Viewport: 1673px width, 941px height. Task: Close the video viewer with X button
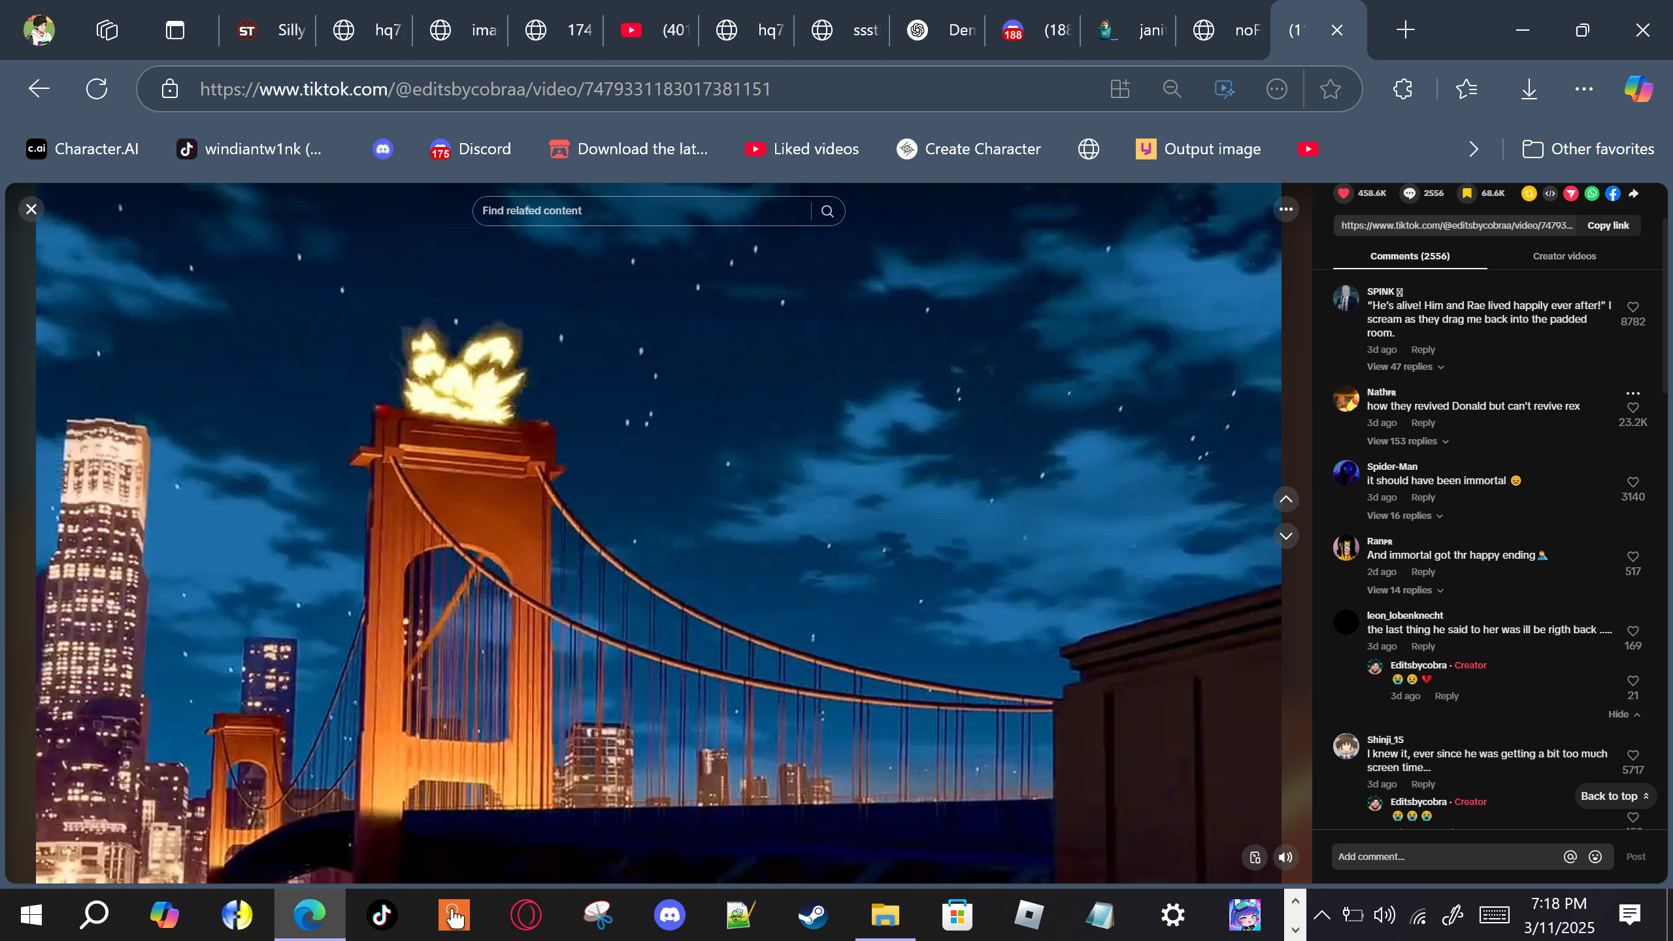31,209
